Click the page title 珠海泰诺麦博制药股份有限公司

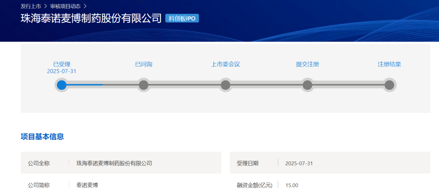coord(91,18)
